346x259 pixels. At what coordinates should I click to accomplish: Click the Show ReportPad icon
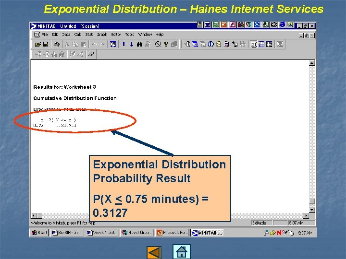point(226,44)
